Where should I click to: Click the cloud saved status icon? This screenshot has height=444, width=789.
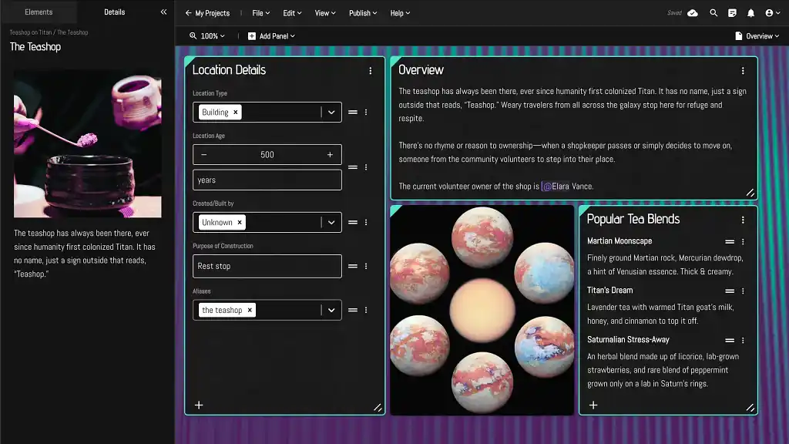pos(693,13)
